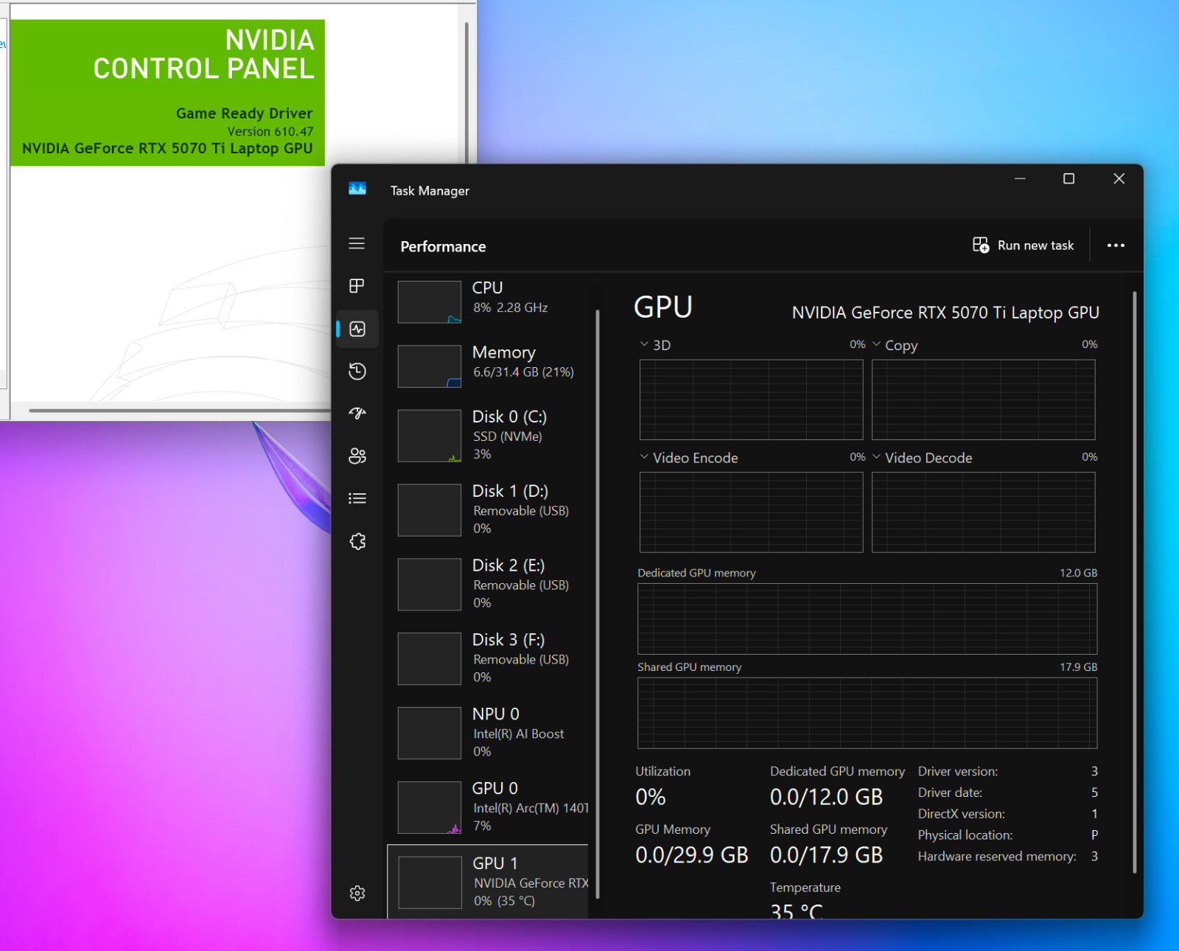Click the '0.0/29.9 GB' GPU Memory value
This screenshot has width=1179, height=951.
click(692, 855)
